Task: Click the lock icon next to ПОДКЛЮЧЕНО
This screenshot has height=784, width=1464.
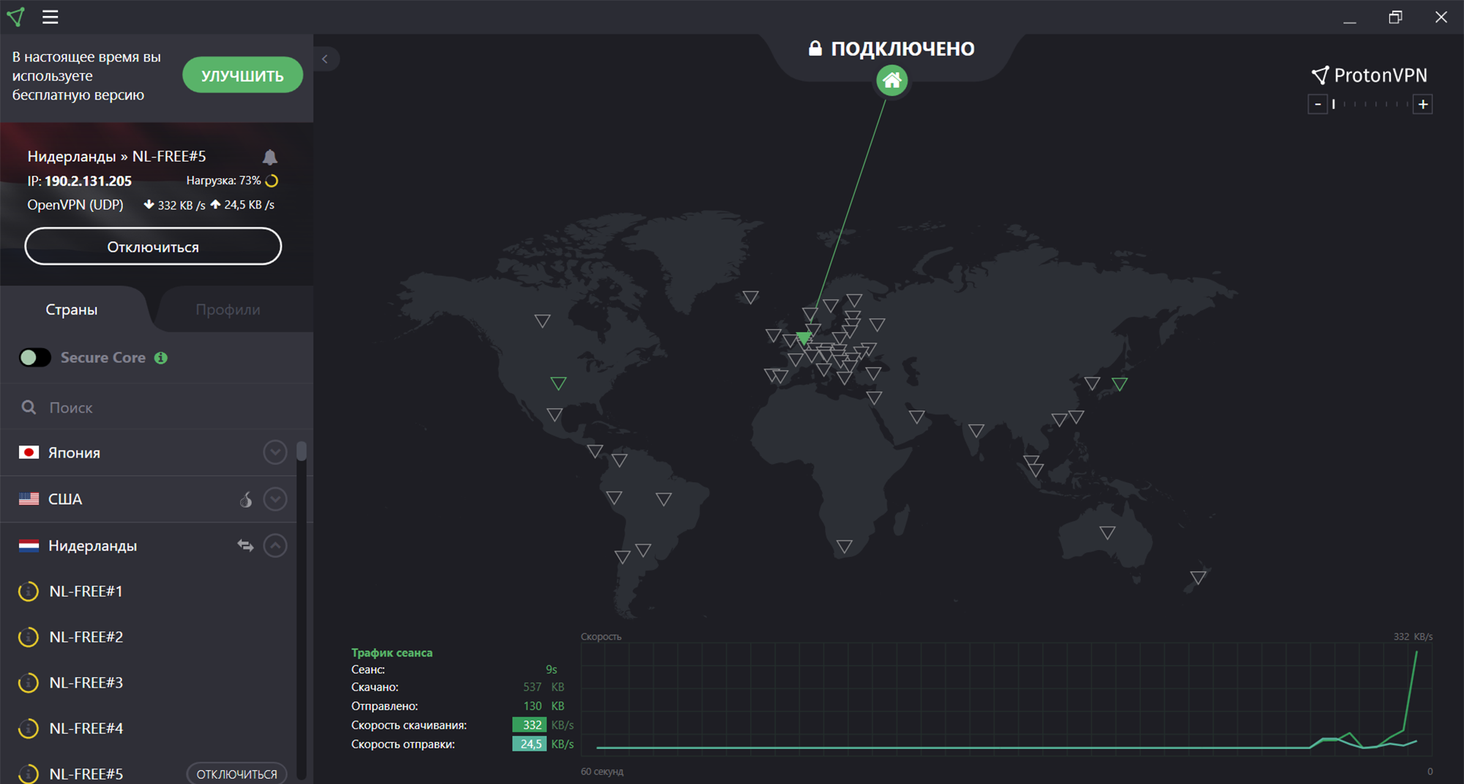Action: [x=815, y=48]
